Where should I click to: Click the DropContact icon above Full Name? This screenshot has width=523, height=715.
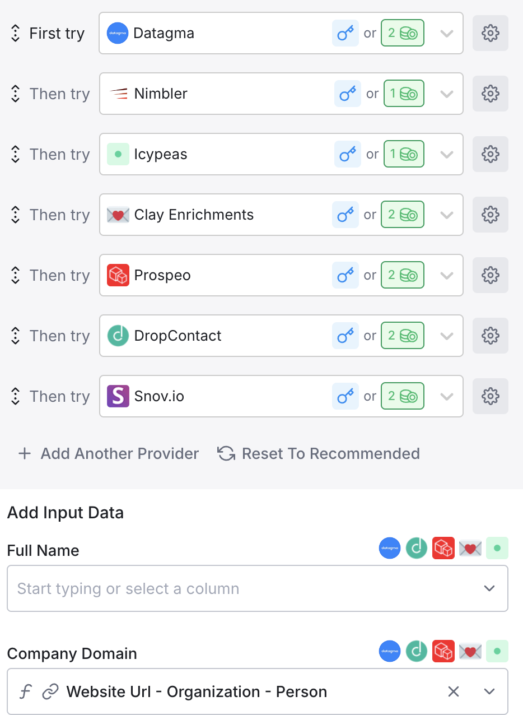click(416, 548)
